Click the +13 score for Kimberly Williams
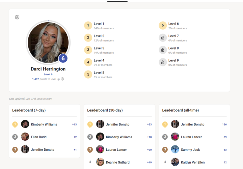 click(74, 124)
